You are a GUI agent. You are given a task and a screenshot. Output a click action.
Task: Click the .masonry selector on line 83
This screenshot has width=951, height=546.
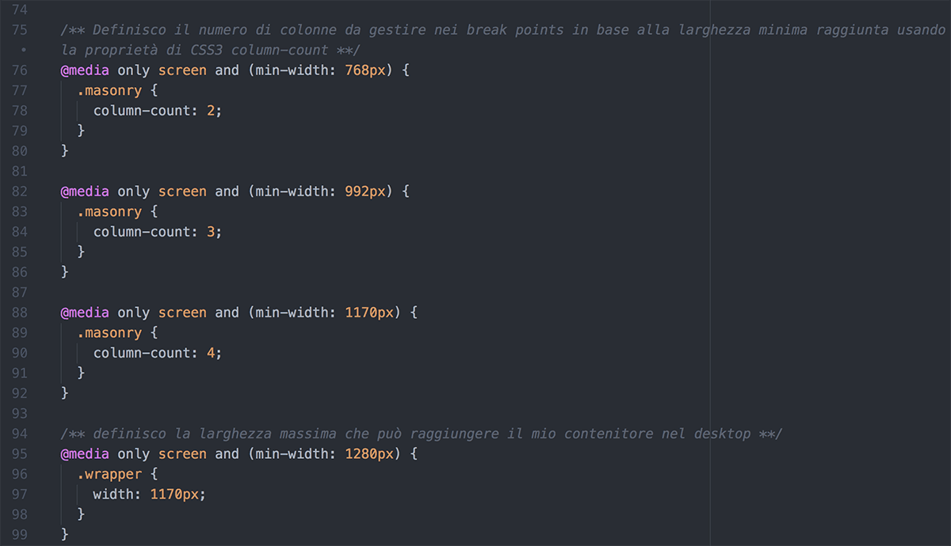pyautogui.click(x=109, y=212)
